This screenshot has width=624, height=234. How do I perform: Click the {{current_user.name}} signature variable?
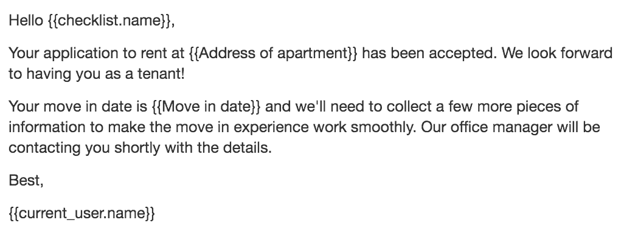point(81,213)
